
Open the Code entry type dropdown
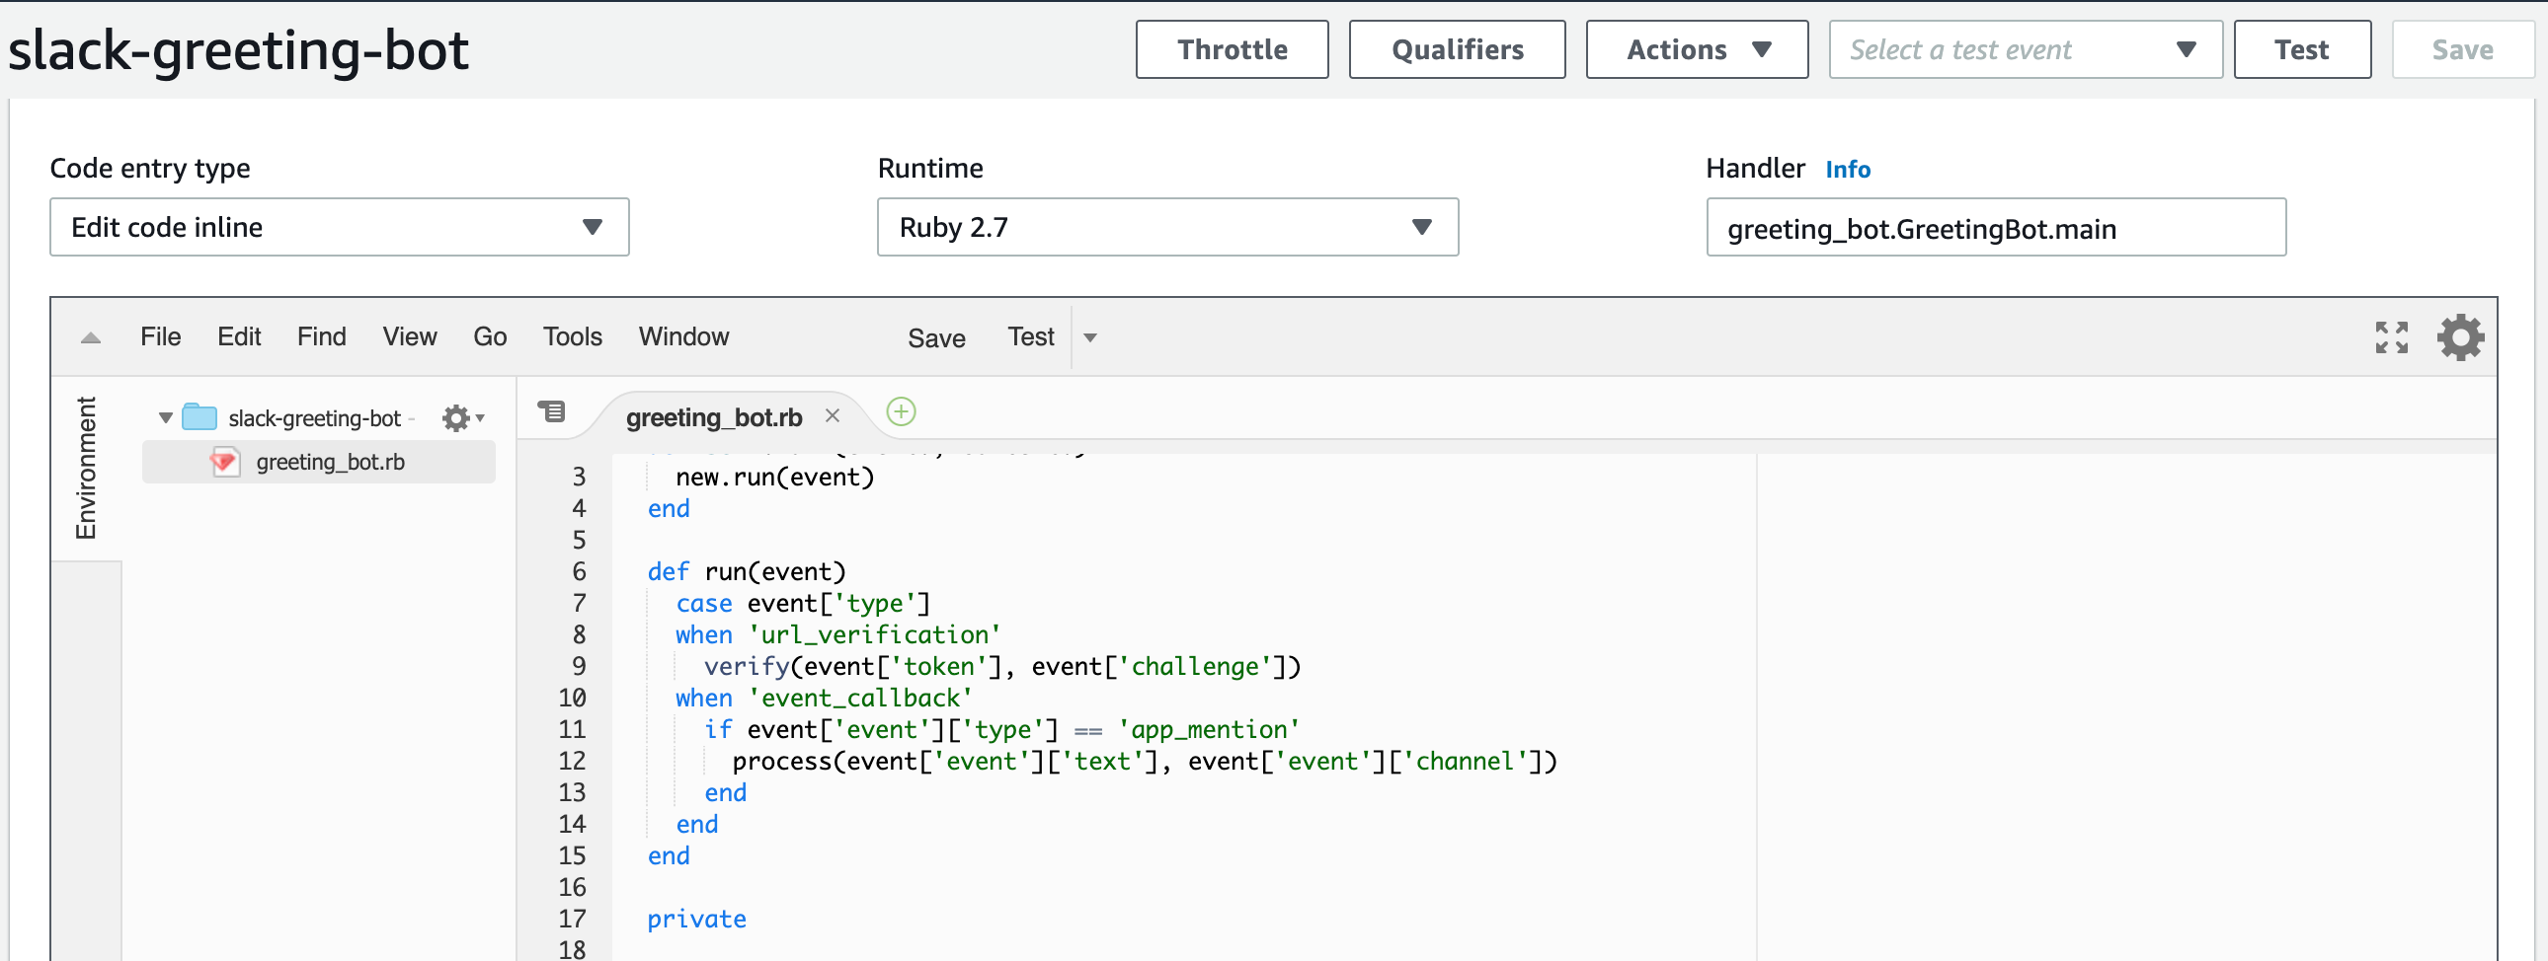340,227
